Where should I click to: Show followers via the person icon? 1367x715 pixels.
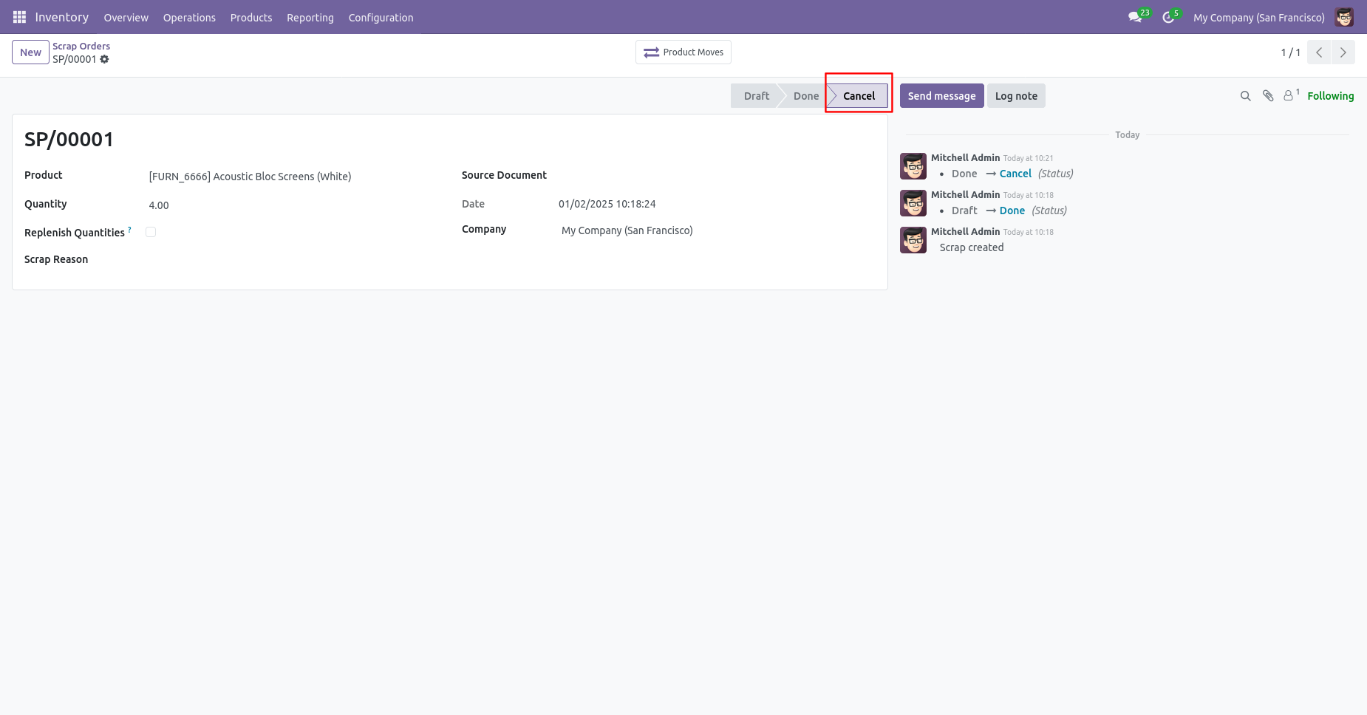[1290, 95]
